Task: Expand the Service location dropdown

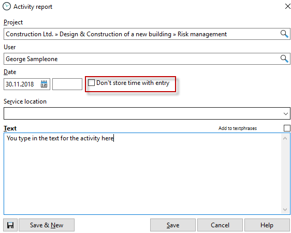Action: coord(286,113)
